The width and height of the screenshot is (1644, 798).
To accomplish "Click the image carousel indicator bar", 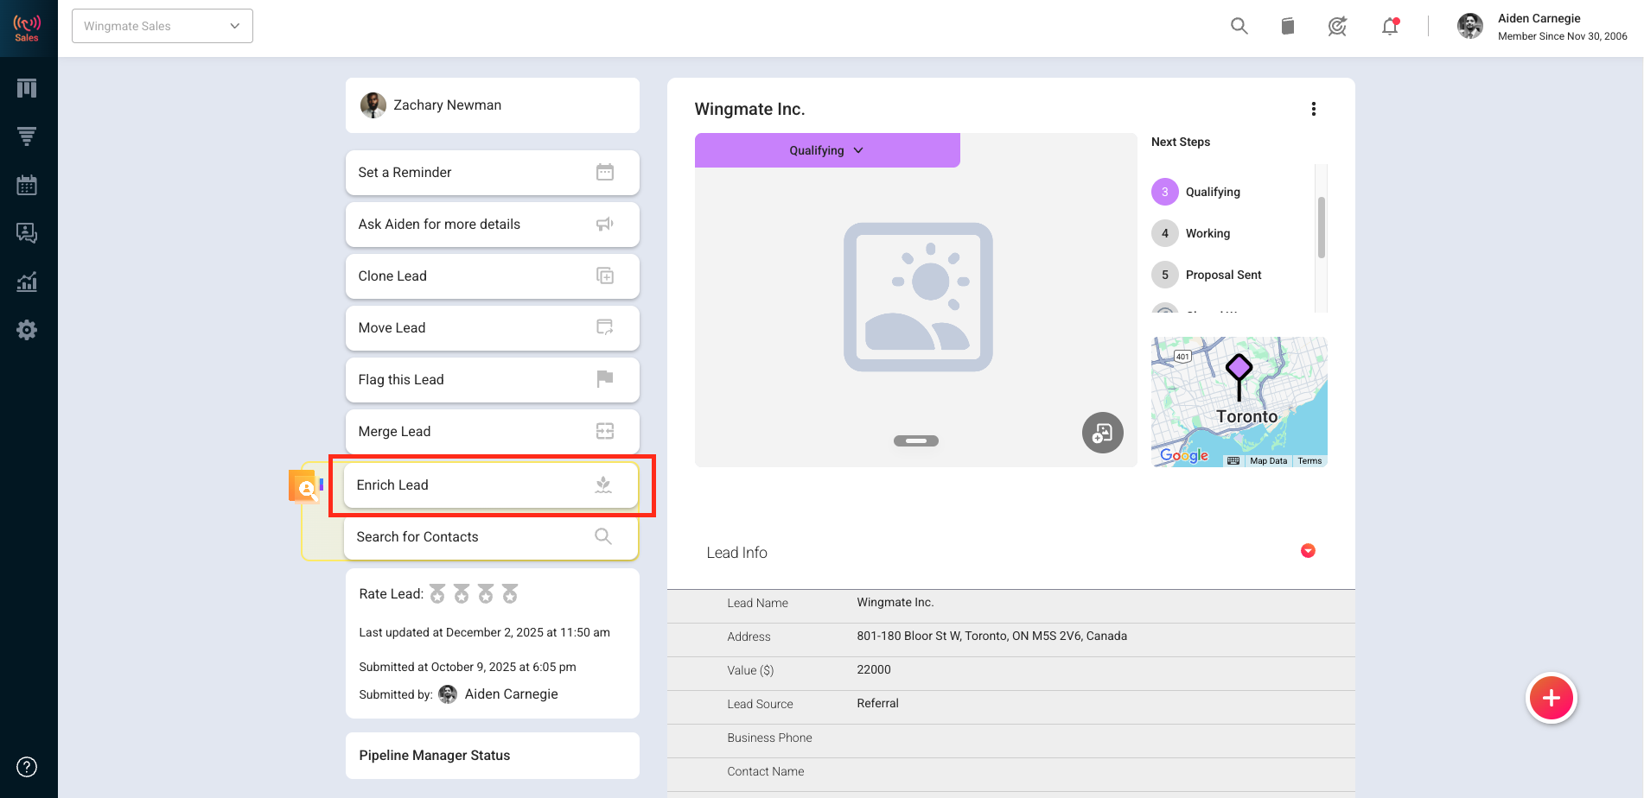I will pyautogui.click(x=916, y=441).
